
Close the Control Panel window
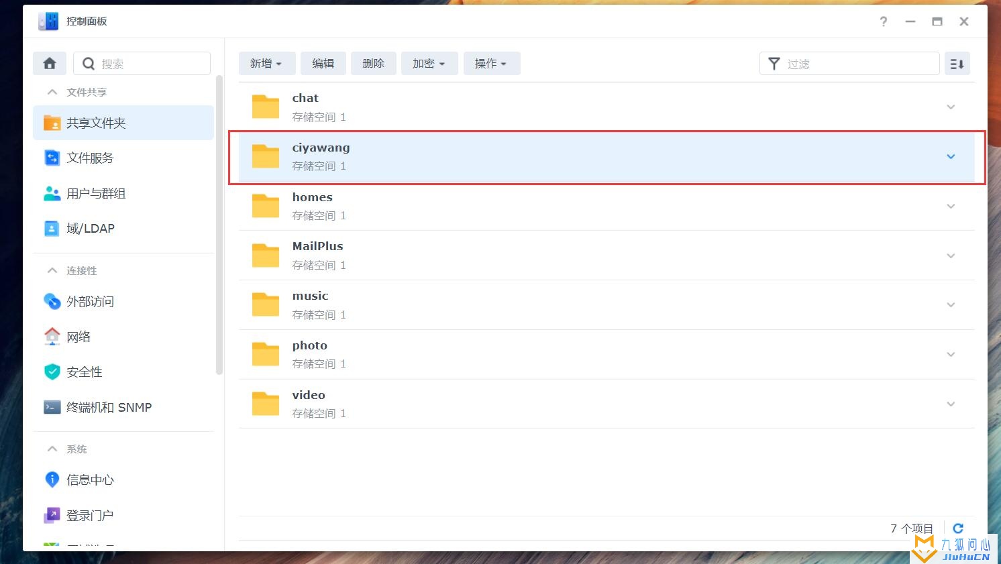coord(964,21)
